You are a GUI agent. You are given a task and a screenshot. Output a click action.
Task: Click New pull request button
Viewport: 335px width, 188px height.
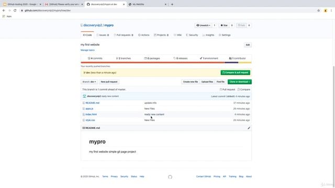[x=109, y=82]
